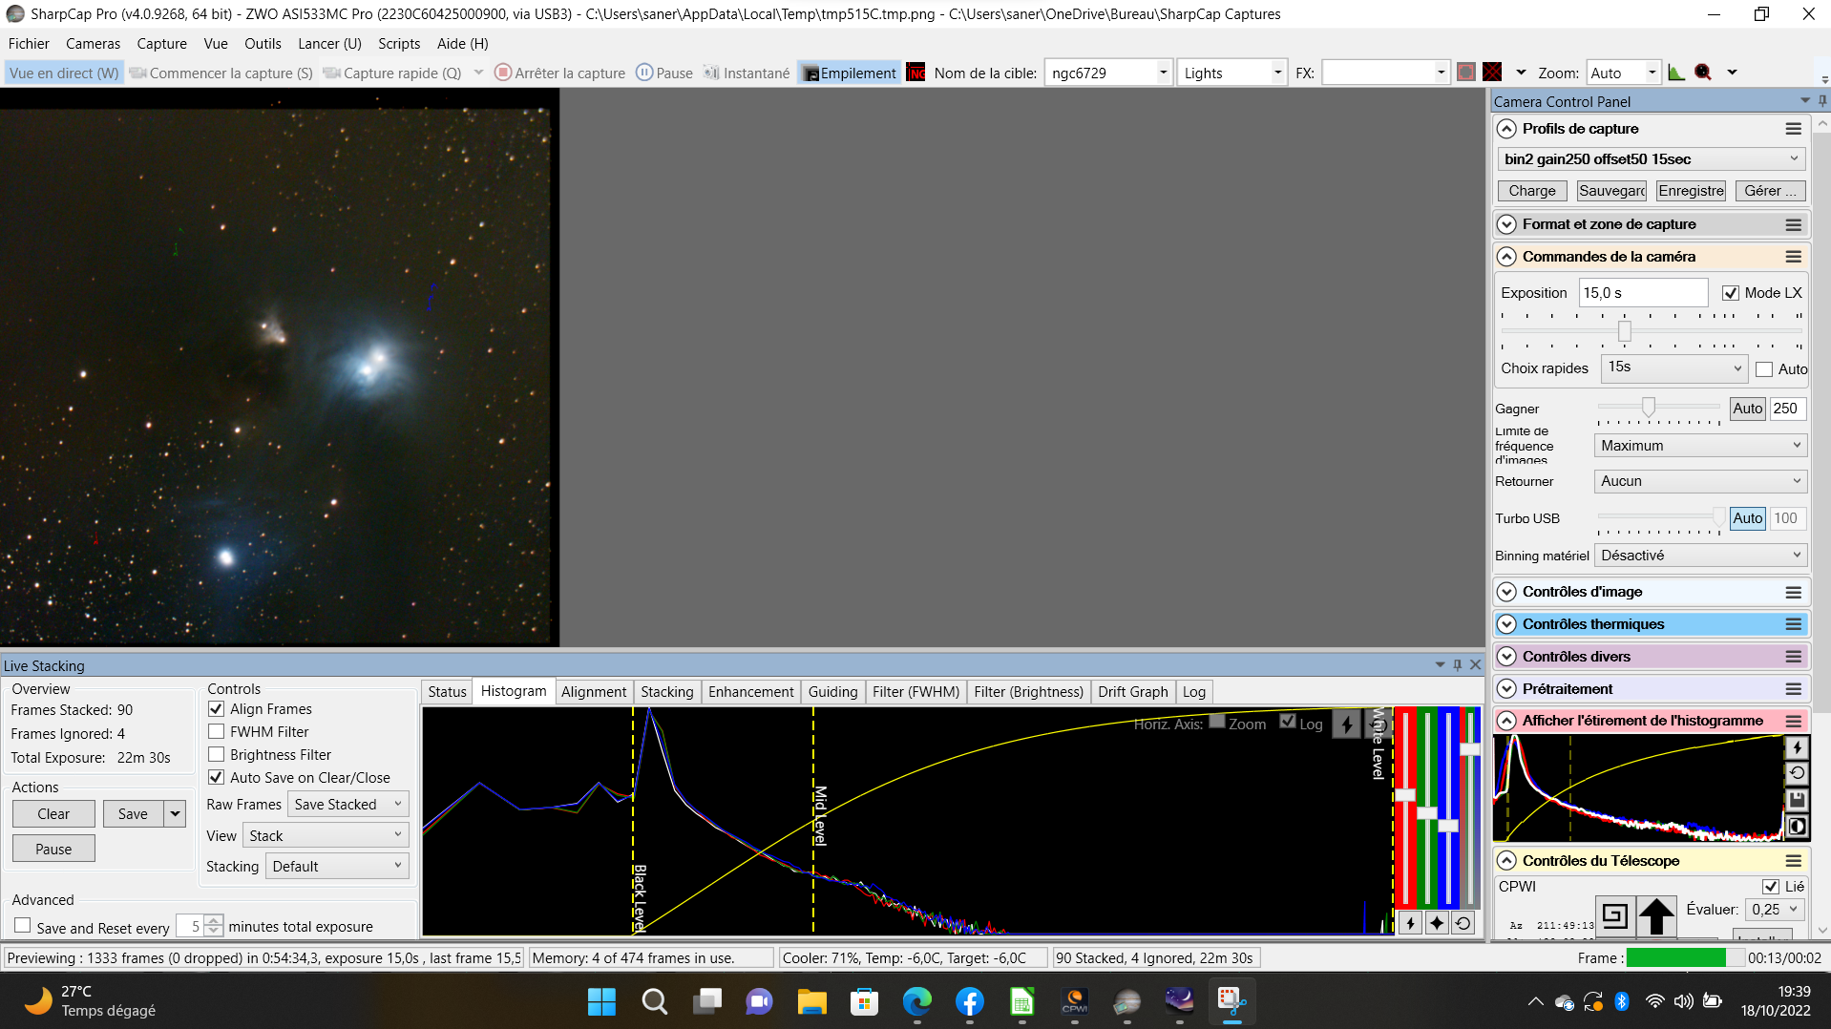Viewport: 1831px width, 1029px height.
Task: Click the red NC icon beside Empilement
Action: point(915,73)
